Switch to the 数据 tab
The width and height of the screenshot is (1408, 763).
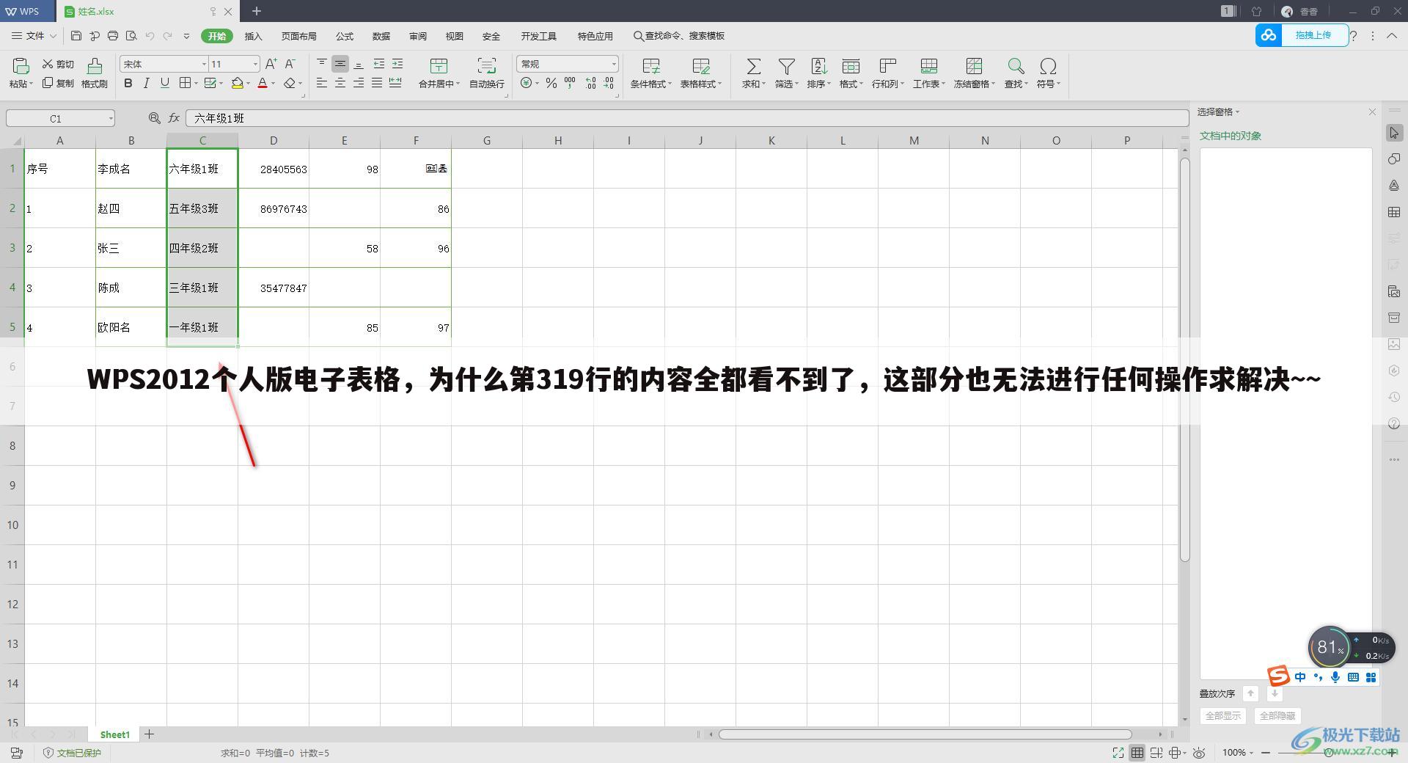tap(381, 36)
